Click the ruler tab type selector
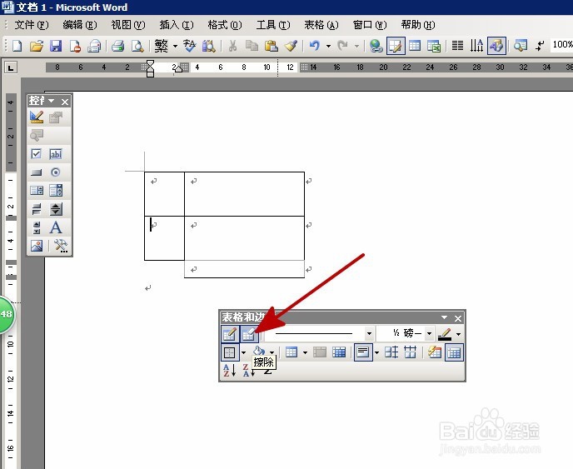The height and width of the screenshot is (469, 573). [x=11, y=67]
